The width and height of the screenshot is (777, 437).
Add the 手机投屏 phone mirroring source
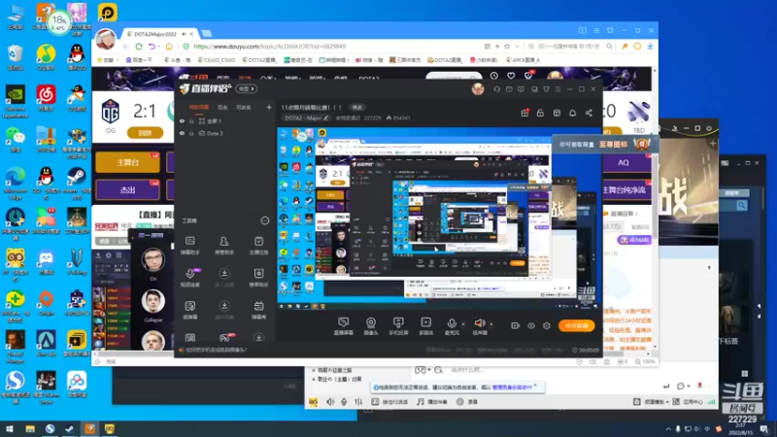398,326
